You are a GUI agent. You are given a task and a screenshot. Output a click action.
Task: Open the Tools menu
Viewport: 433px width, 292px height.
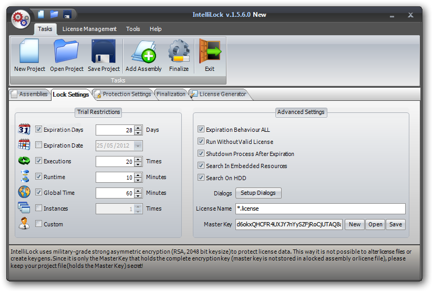pos(133,29)
